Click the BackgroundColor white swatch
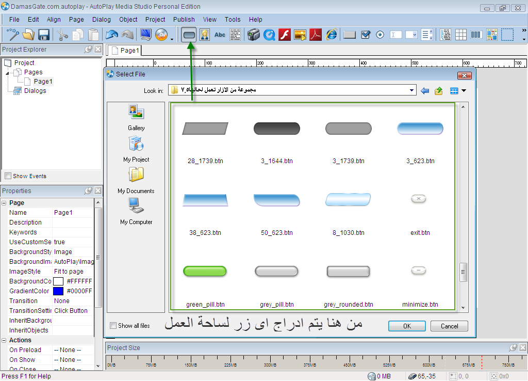 (58, 281)
